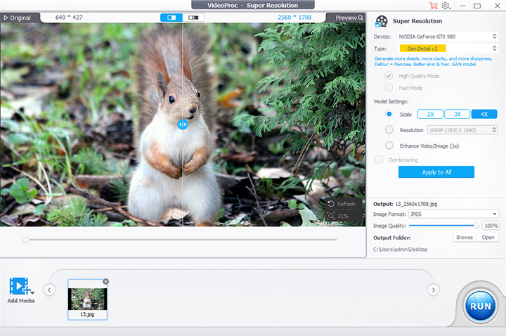
Task: Click the split-view comparison mode icon
Action: 171,18
